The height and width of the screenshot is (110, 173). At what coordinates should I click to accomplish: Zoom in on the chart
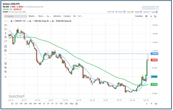pyautogui.click(x=6, y=68)
